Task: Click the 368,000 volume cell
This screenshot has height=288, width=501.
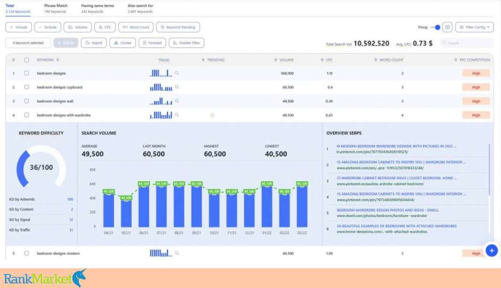Action: click(x=287, y=73)
